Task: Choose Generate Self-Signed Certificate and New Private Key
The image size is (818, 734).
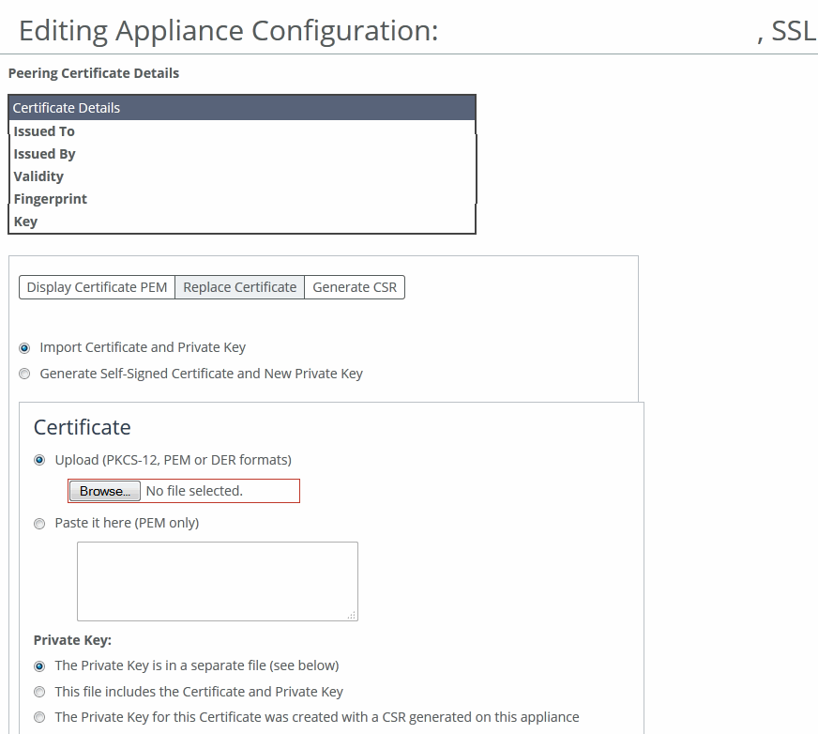Action: (24, 374)
